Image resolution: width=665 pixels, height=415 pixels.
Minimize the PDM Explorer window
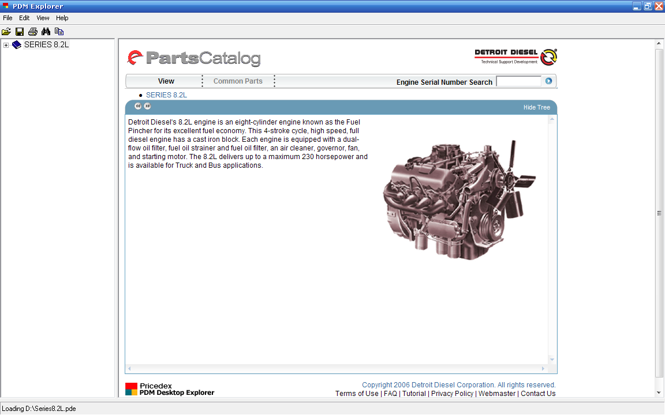[x=636, y=6]
